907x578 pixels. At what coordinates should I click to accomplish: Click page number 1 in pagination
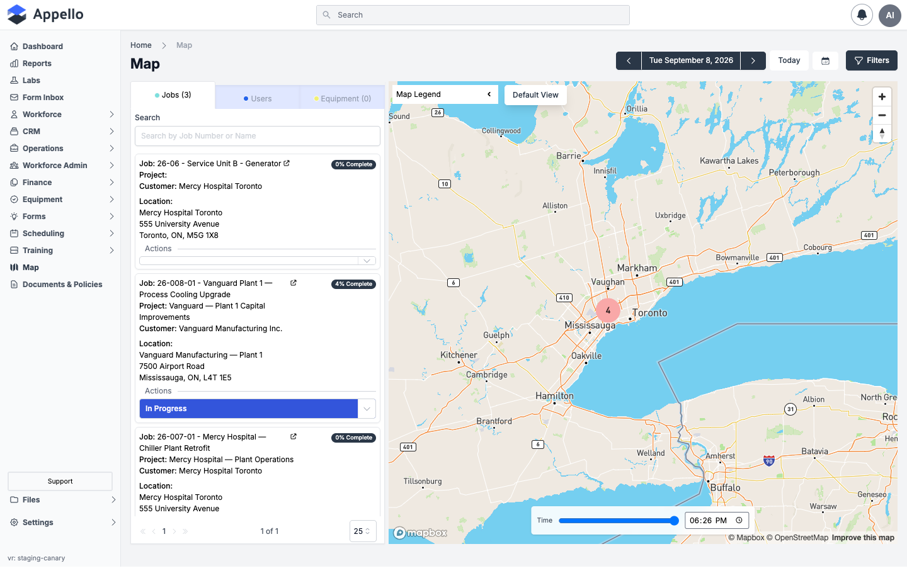(164, 531)
